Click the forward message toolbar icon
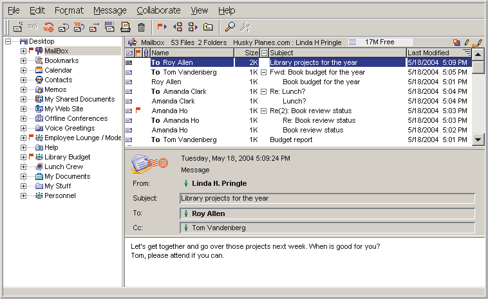This screenshot has height=299, width=488. coord(94,28)
